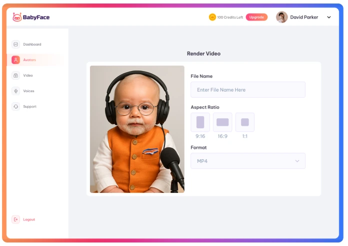This screenshot has height=246, width=348.
Task: Click the gold credits coin icon
Action: [x=212, y=17]
